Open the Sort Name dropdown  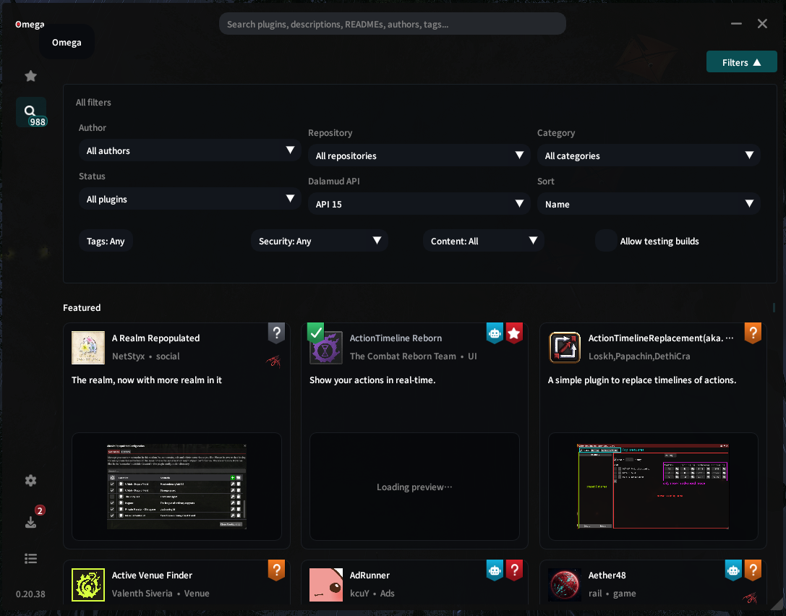tap(649, 204)
